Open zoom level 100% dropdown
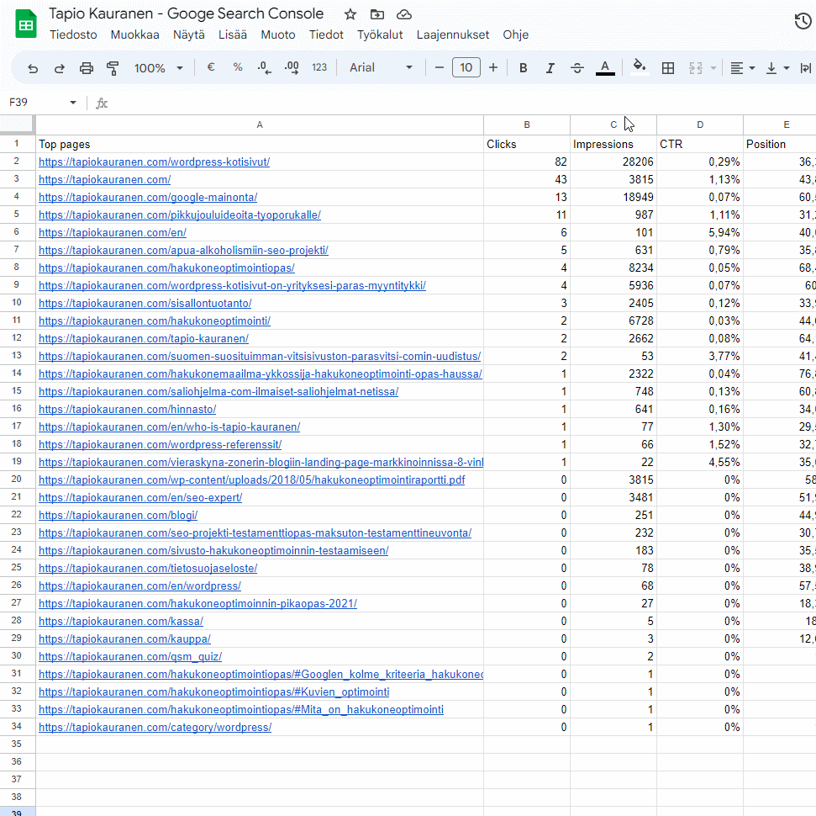 [158, 68]
